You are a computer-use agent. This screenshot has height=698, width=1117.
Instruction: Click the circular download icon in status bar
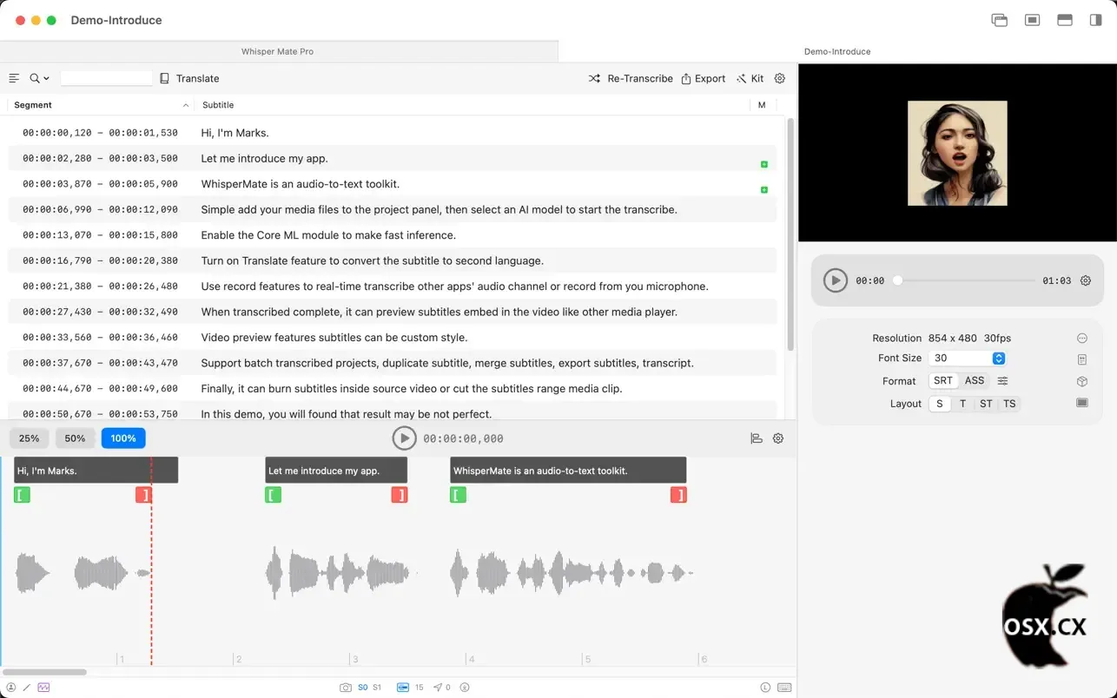coord(465,688)
